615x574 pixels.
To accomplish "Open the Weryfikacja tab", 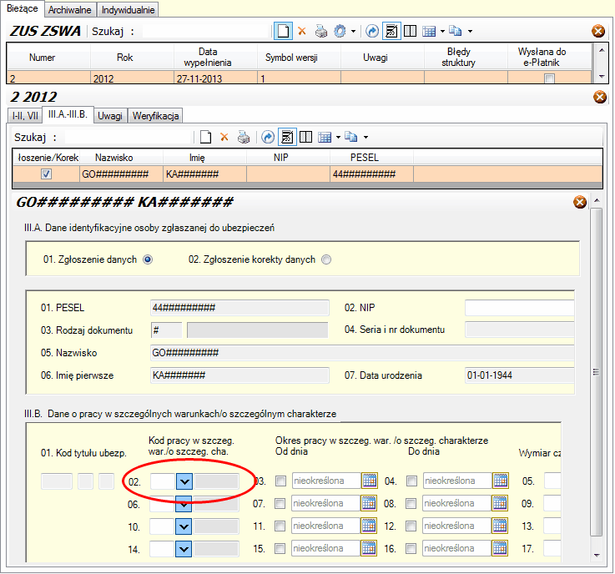I will (x=156, y=116).
